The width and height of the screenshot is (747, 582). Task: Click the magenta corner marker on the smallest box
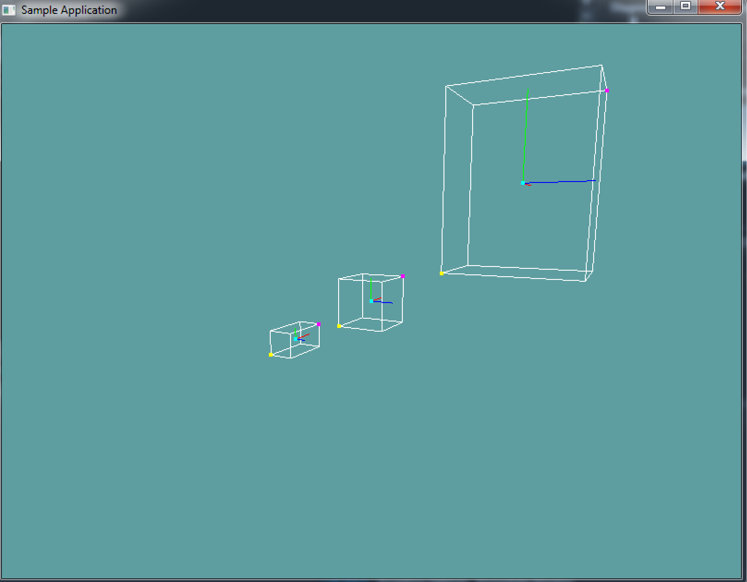point(319,324)
